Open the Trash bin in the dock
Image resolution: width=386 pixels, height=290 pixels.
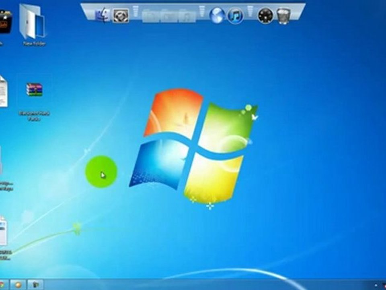tap(283, 16)
